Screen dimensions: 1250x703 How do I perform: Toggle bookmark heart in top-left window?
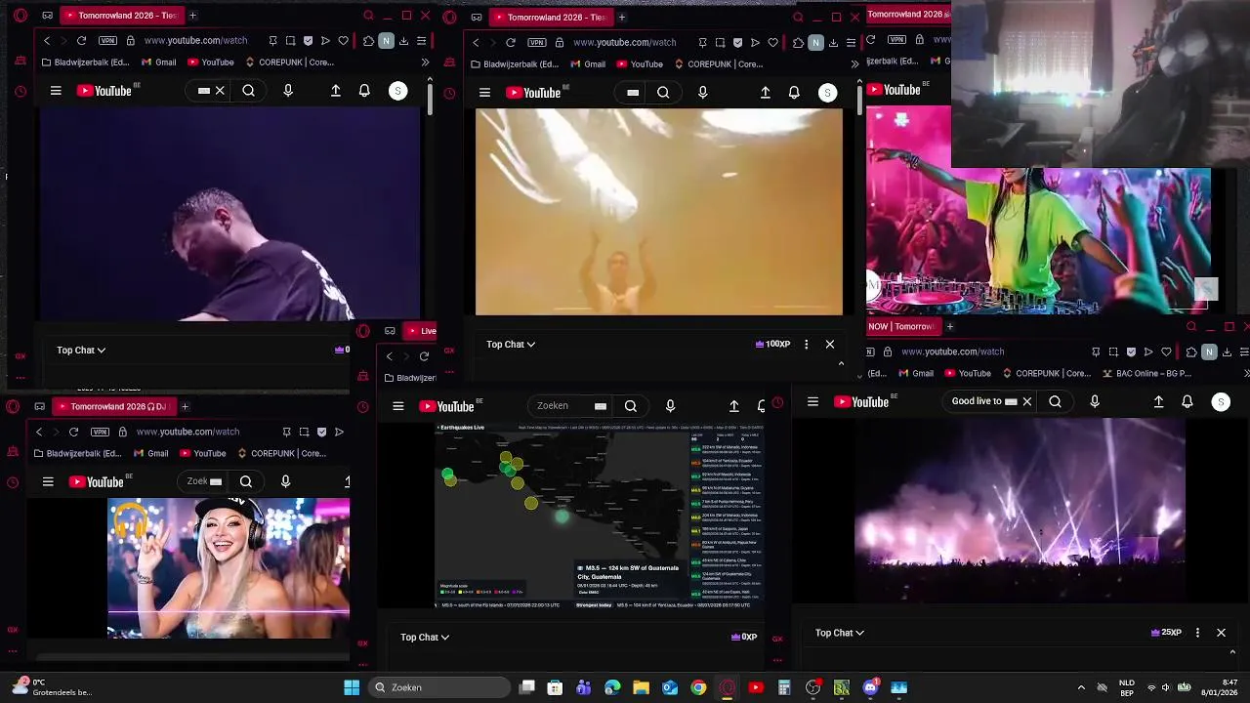coord(343,41)
